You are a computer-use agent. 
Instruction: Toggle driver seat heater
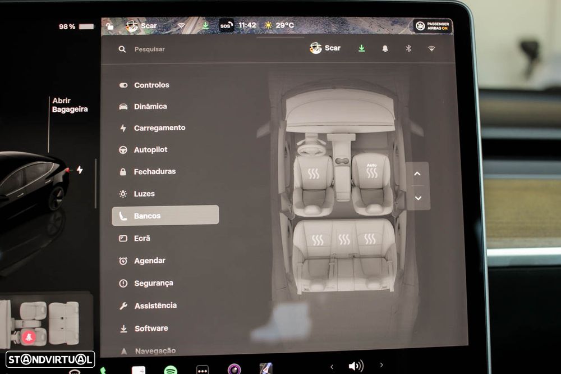click(x=314, y=174)
